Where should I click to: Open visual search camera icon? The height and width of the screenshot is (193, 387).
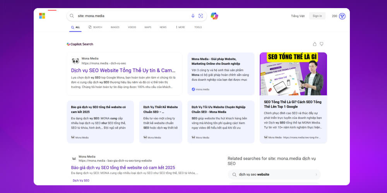[x=200, y=16]
